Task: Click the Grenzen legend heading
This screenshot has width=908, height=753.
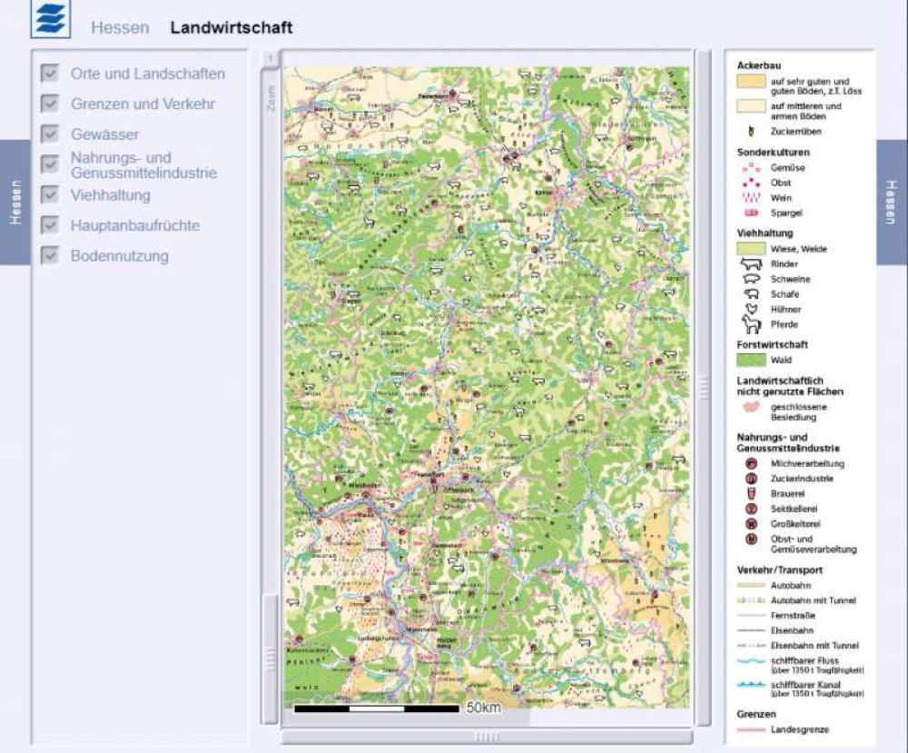Action: pyautogui.click(x=756, y=714)
